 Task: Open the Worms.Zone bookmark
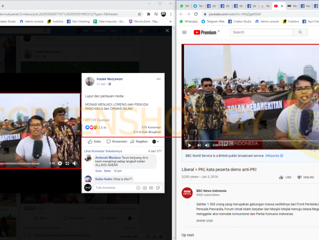(144, 21)
